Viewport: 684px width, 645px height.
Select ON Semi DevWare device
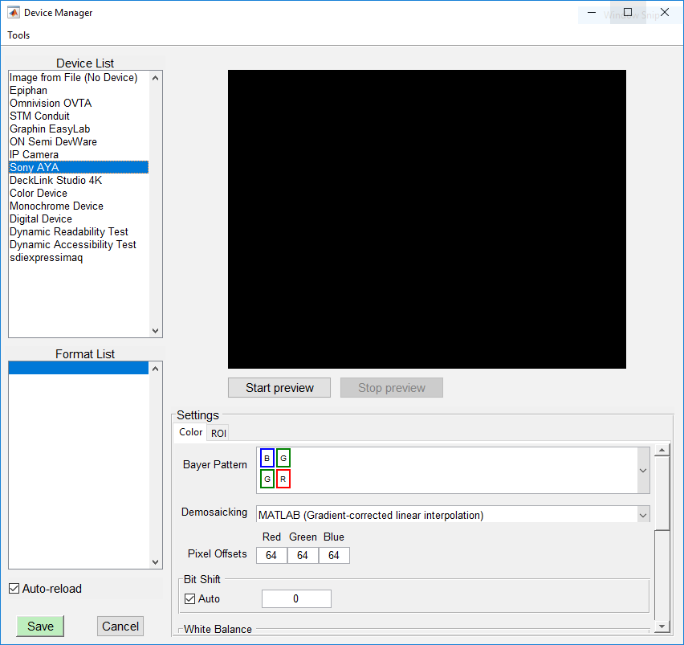click(79, 142)
